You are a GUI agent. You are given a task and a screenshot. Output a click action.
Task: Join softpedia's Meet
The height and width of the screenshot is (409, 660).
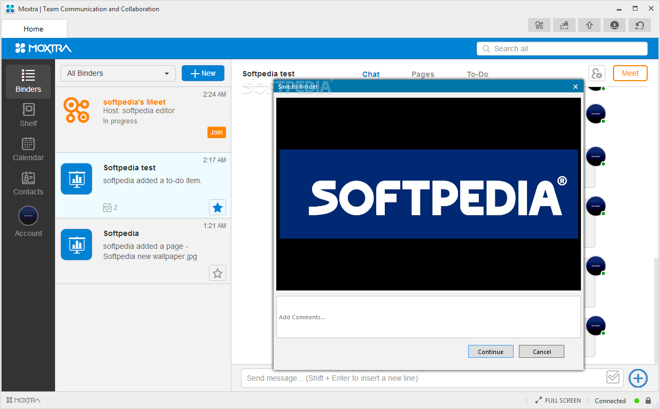pos(216,132)
